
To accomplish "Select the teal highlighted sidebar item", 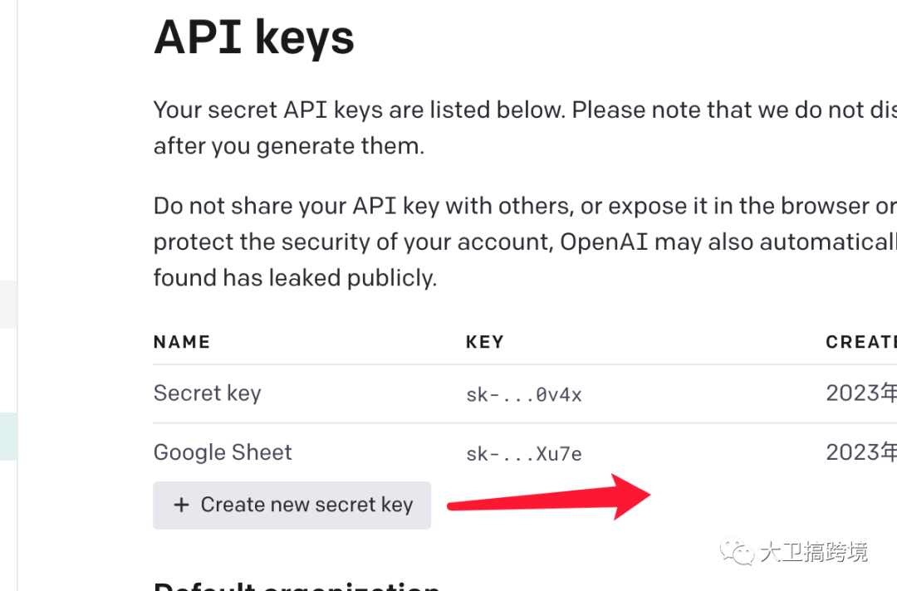I will [8, 437].
